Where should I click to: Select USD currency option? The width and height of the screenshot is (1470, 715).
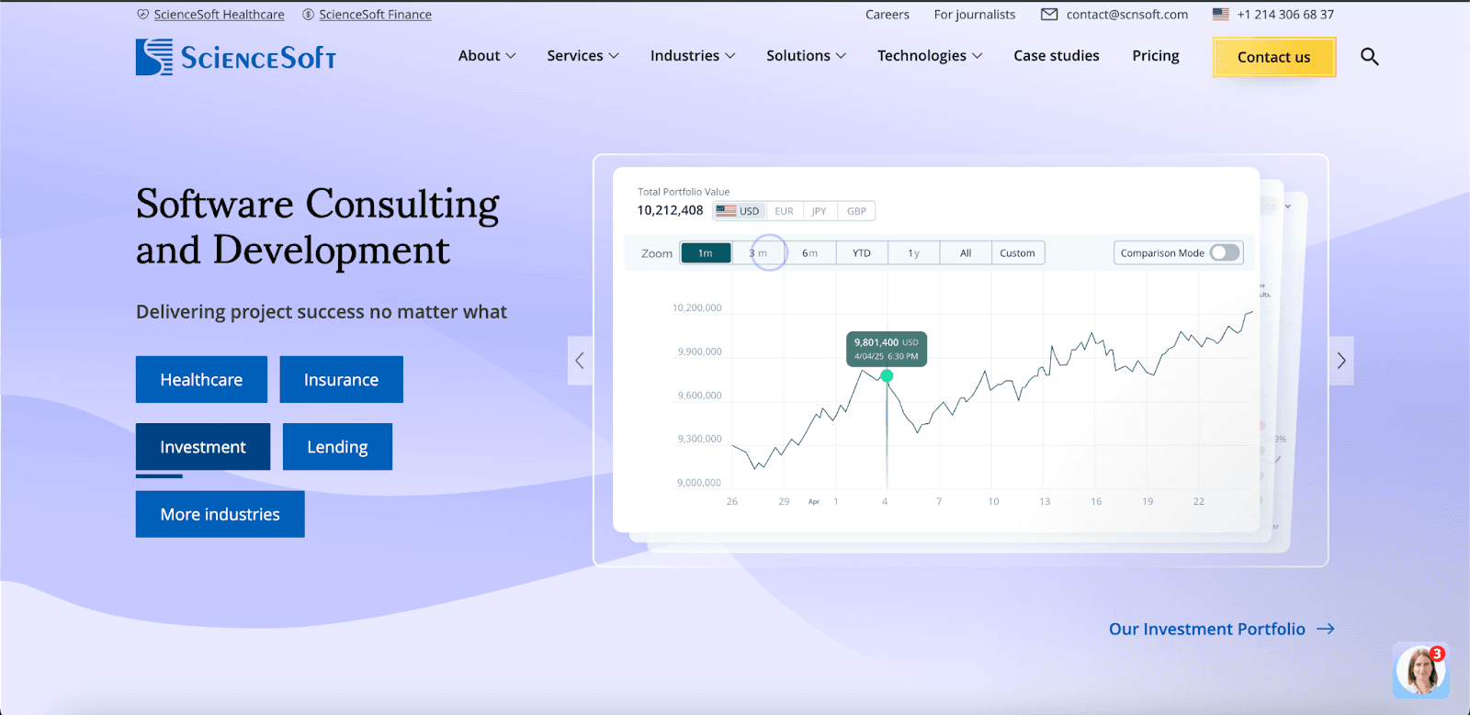tap(739, 211)
